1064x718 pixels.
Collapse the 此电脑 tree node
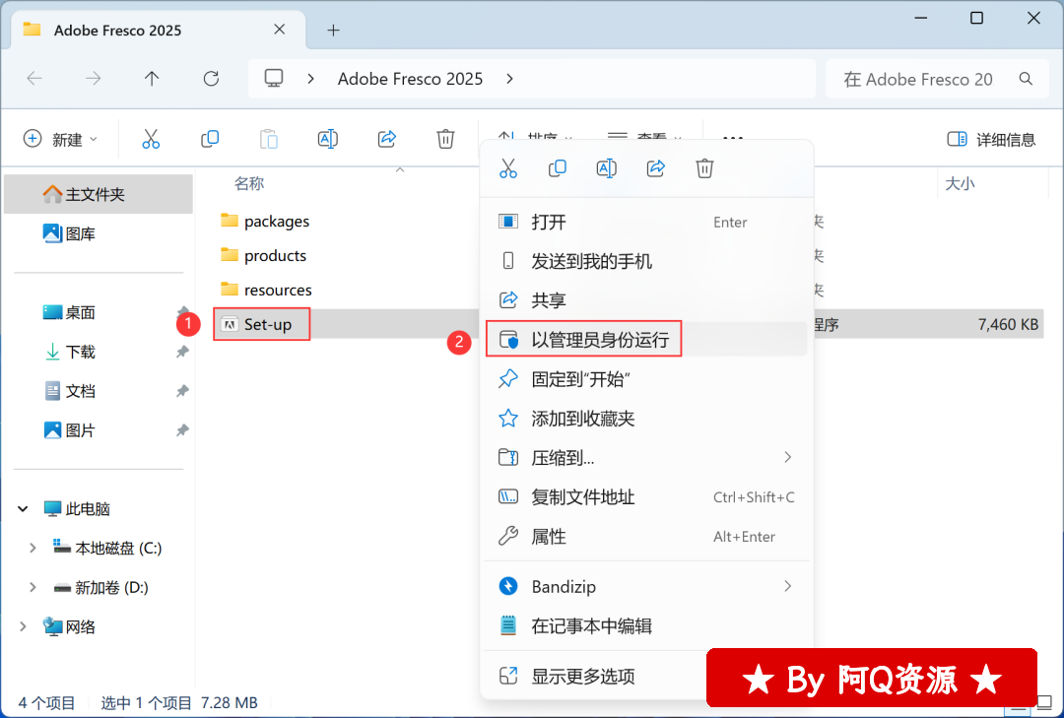click(23, 509)
